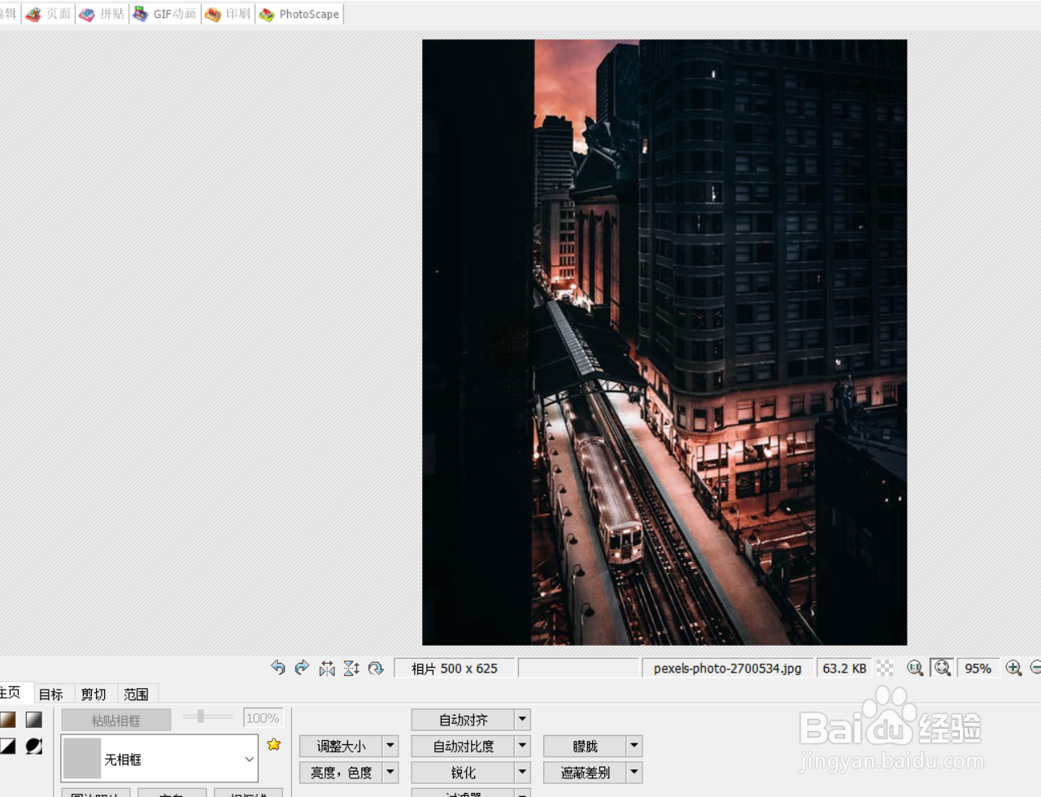Expand the 锐化 options arrow
Image resolution: width=1041 pixels, height=797 pixels.
(523, 772)
